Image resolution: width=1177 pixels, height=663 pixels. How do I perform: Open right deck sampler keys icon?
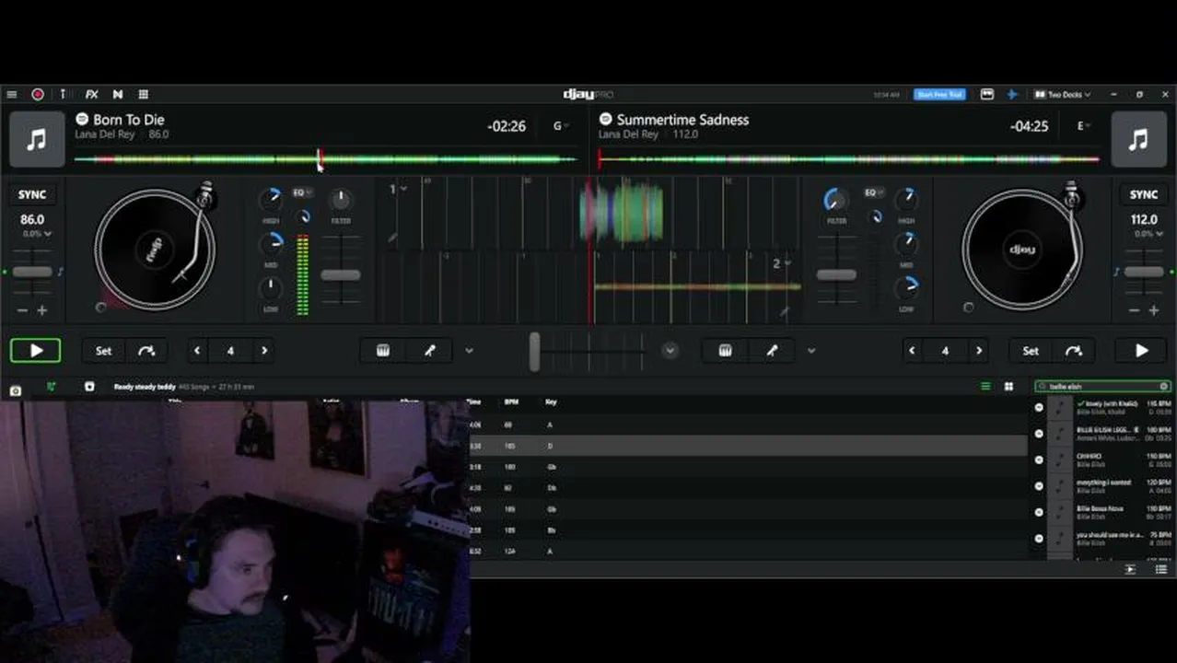725,351
